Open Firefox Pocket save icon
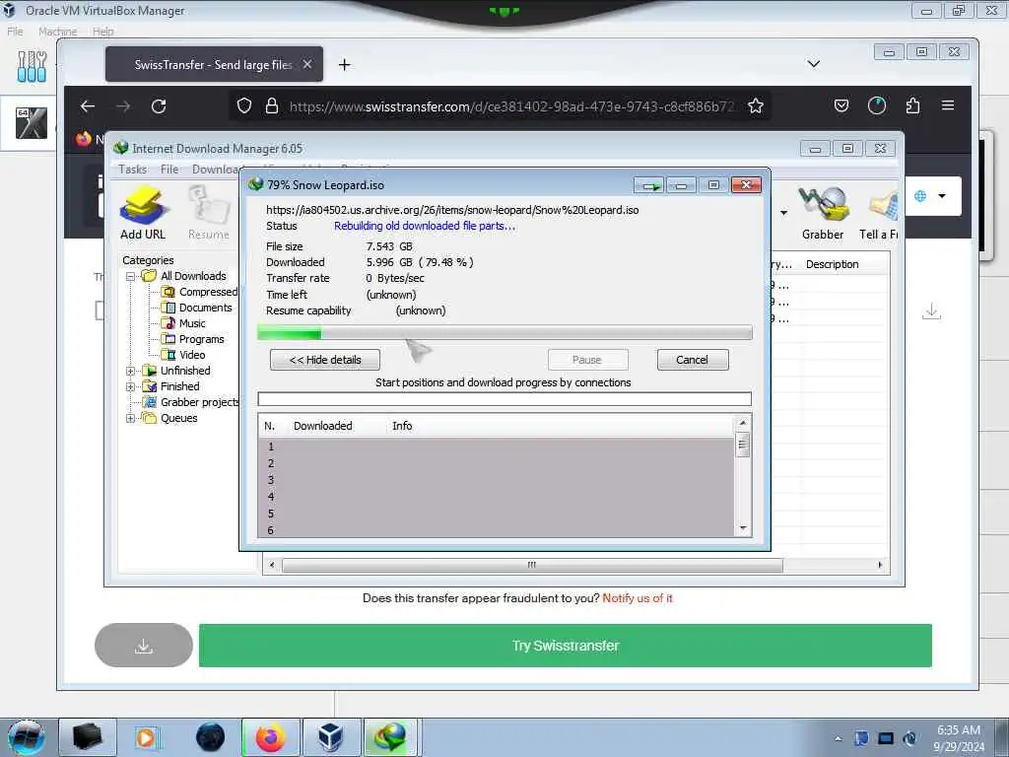The height and width of the screenshot is (757, 1009). 841,105
